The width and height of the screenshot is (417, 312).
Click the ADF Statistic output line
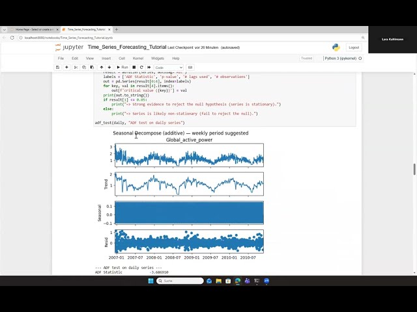click(x=132, y=272)
